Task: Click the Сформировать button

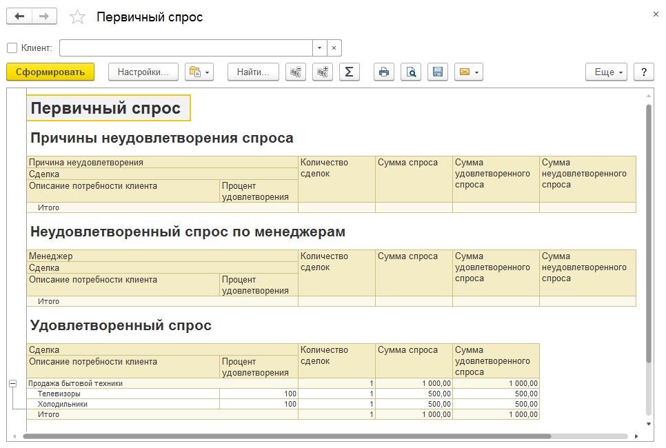Action: pos(50,72)
